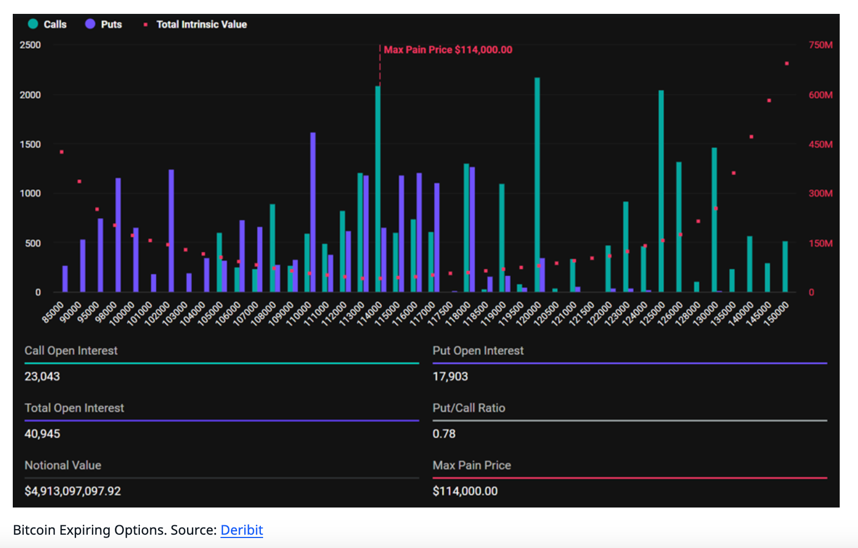Click the purple Puts legend circle

[x=90, y=24]
